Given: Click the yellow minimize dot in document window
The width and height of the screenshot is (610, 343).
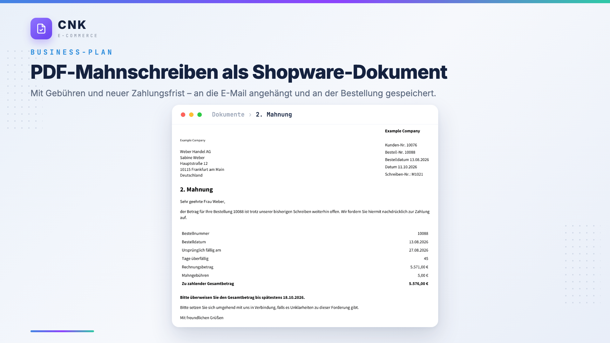Looking at the screenshot, I should pyautogui.click(x=191, y=115).
